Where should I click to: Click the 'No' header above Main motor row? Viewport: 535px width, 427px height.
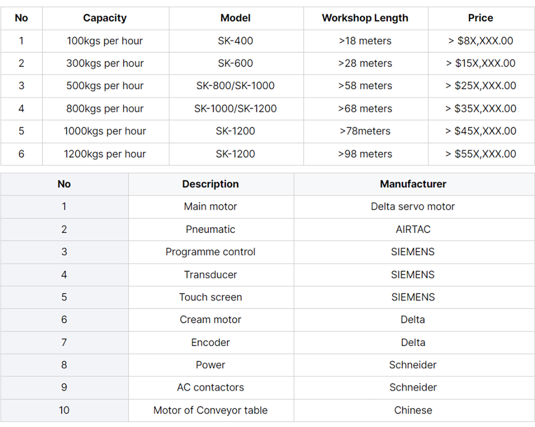tap(64, 184)
